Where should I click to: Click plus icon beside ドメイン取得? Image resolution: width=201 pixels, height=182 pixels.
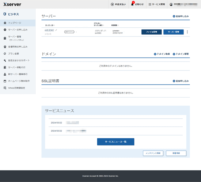[155, 54]
